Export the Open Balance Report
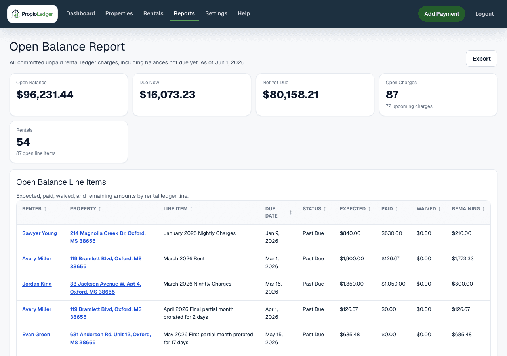The width and height of the screenshot is (507, 356). [x=482, y=59]
